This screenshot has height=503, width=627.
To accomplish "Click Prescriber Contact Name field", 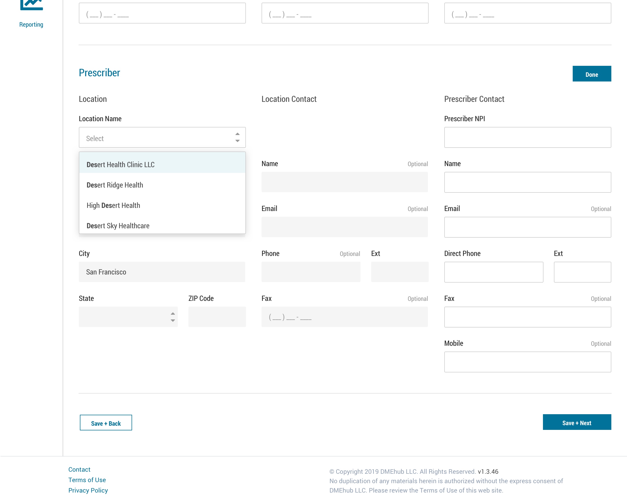I will click(x=527, y=182).
